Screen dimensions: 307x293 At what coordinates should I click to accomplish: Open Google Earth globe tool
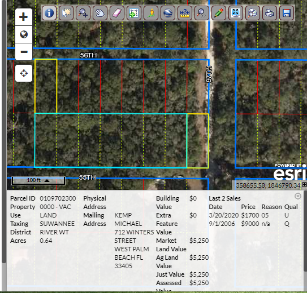click(168, 13)
